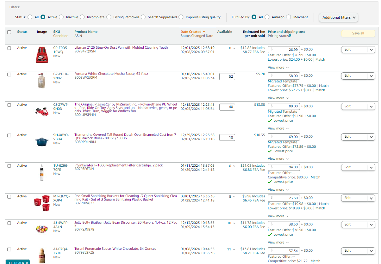Expand available dropdown for Sanitizing Buckets row
Viewport: 381px width, 264px height.
tap(234, 196)
